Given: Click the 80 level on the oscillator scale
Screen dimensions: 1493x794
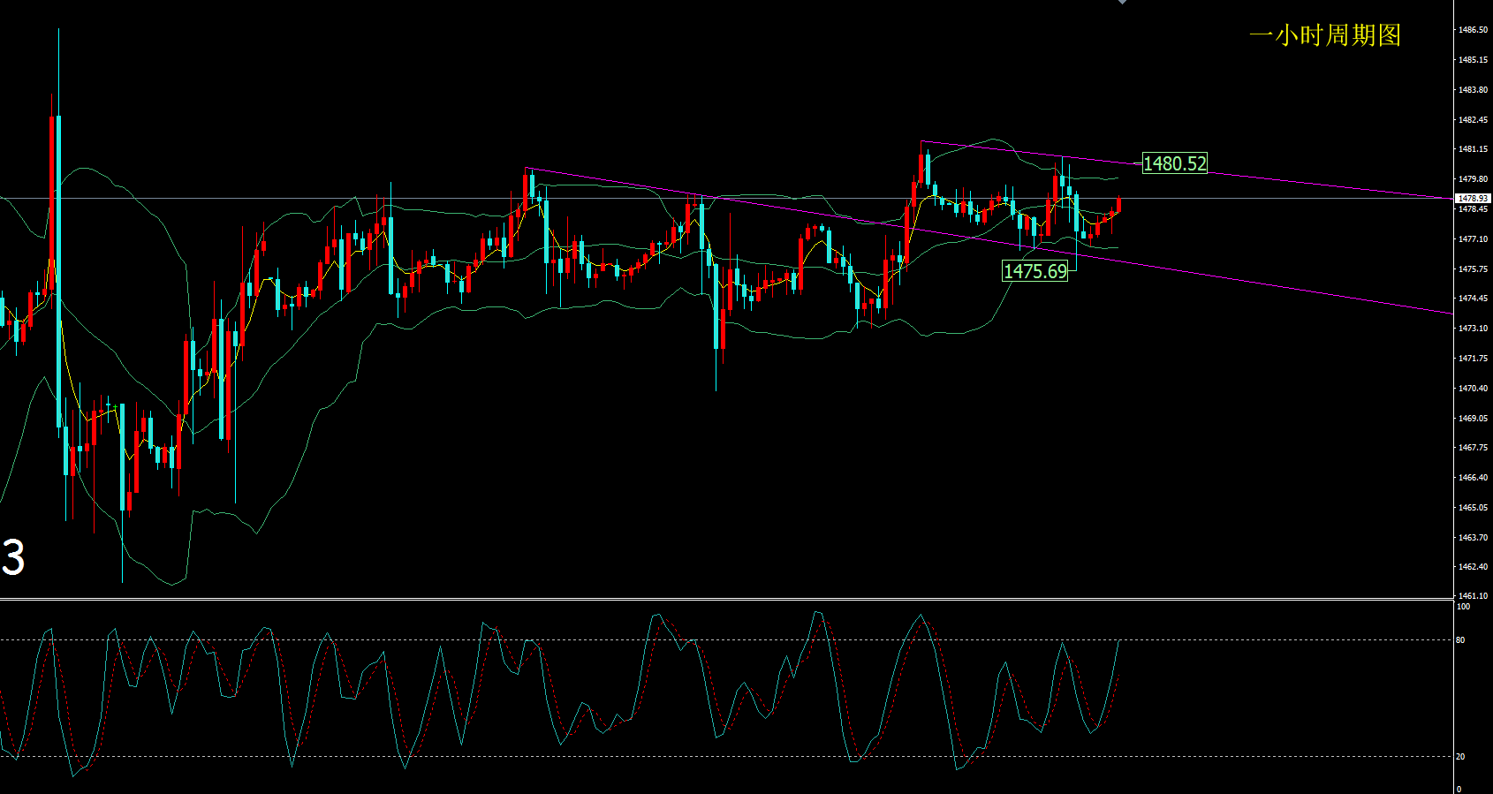Looking at the screenshot, I should [1461, 640].
